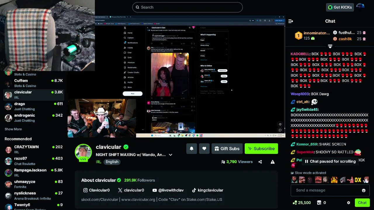Screen dimensions: 374x210
Task: Open Cuffem channel in the sidebar
Action: (34, 83)
